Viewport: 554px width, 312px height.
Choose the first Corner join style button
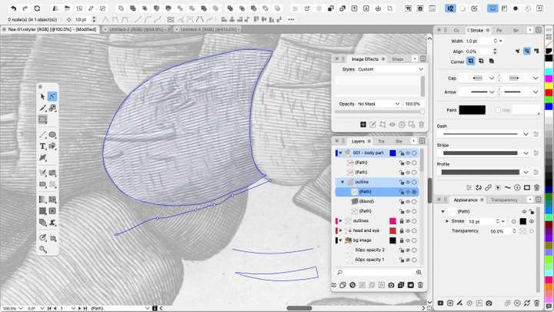tap(471, 61)
